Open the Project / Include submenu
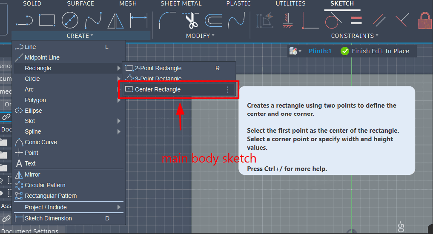The width and height of the screenshot is (433, 234). [x=69, y=207]
